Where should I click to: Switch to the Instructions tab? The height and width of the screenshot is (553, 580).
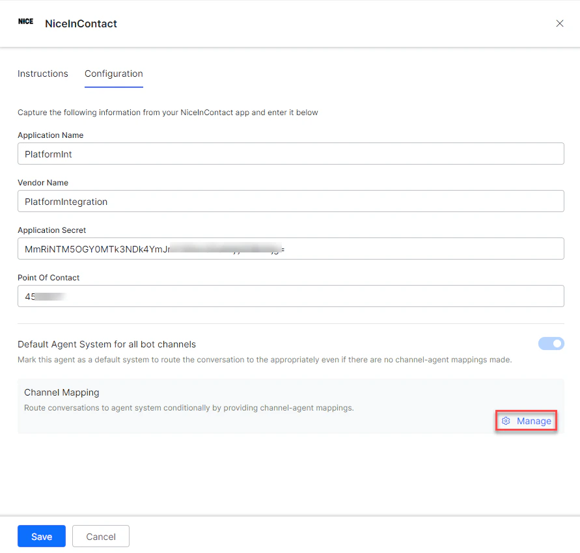point(43,74)
